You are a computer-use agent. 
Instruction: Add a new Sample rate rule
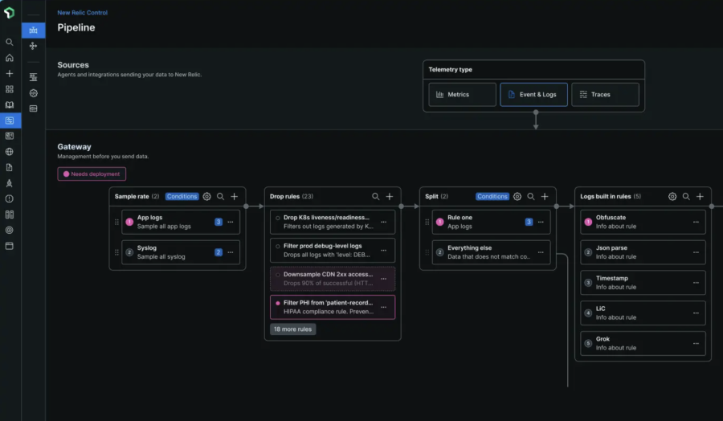235,196
